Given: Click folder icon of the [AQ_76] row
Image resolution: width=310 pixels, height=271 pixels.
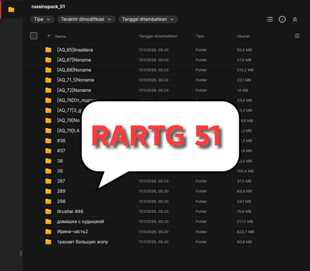Looking at the screenshot, I should 48,100.
